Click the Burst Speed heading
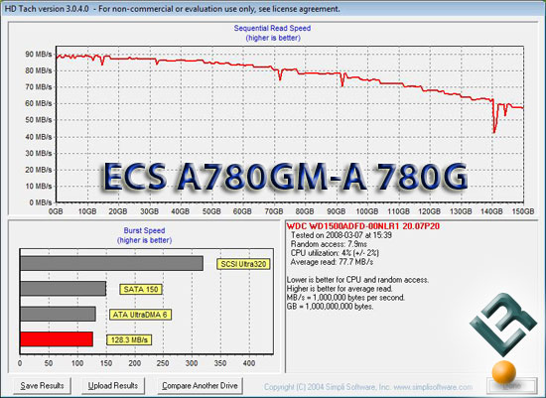Screen dimensions: 546x398 [x=144, y=230]
